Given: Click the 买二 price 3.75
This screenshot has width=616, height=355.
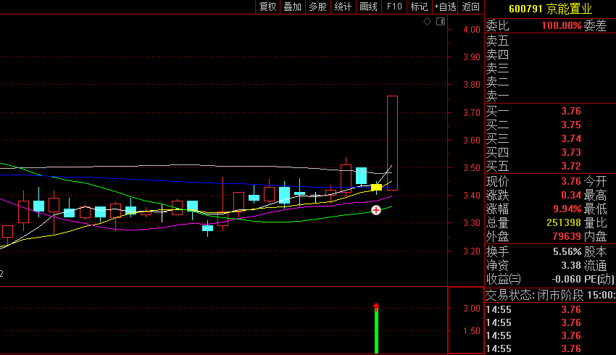Looking at the screenshot, I should [x=571, y=125].
